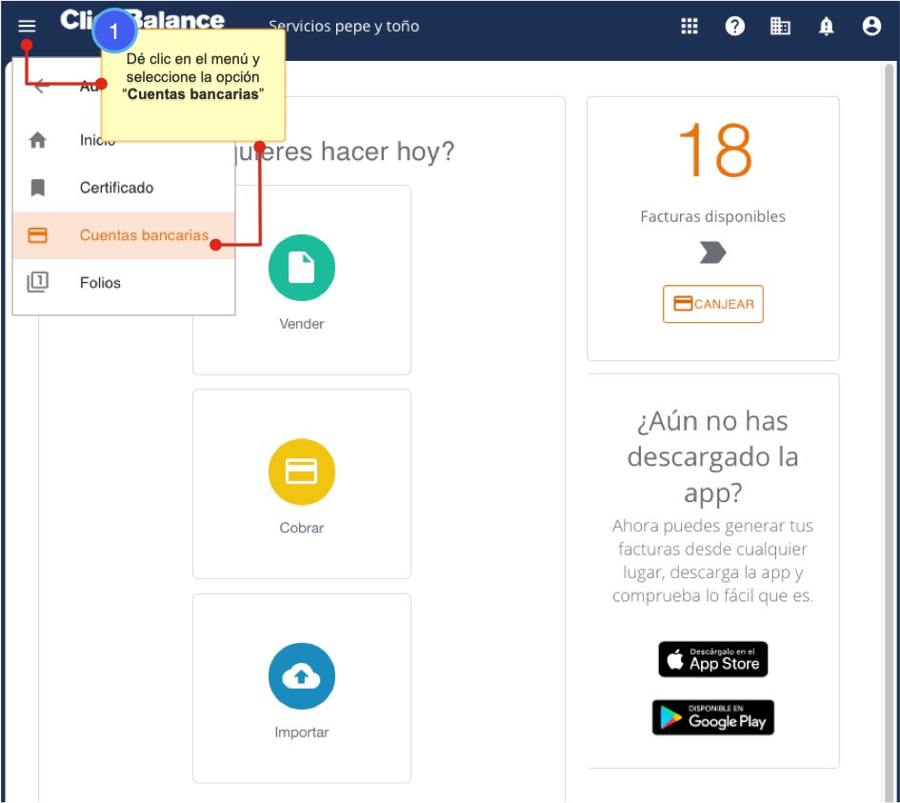The height and width of the screenshot is (803, 900).
Task: Click the blue Importar cloud icon
Action: [x=302, y=676]
